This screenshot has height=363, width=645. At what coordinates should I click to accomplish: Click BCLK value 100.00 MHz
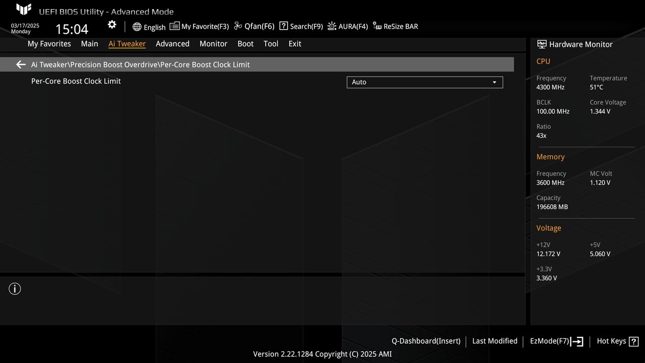(553, 111)
